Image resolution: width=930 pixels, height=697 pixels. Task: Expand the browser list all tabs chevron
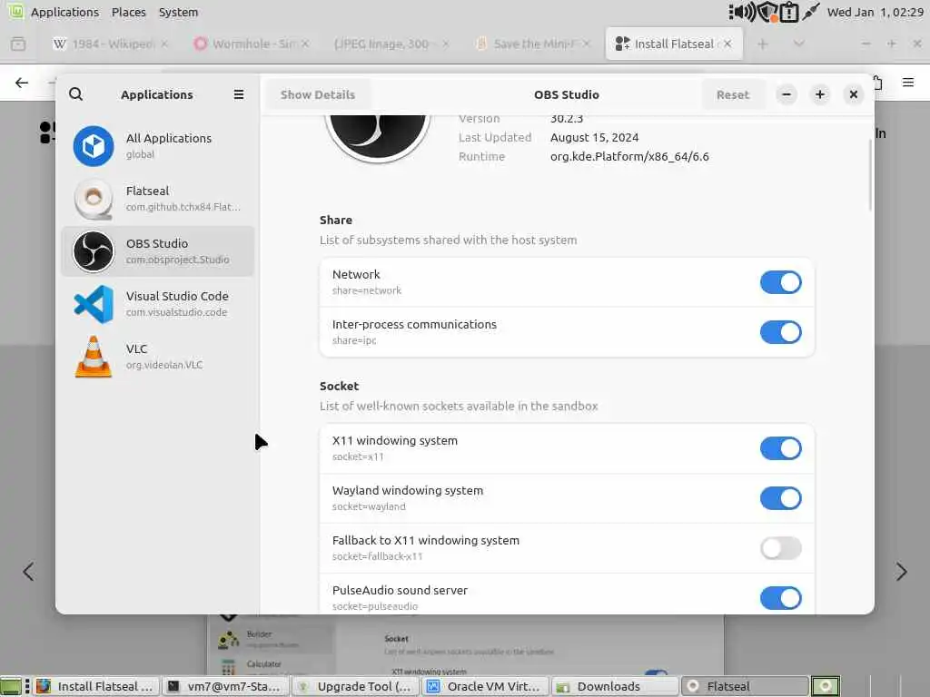point(799,44)
